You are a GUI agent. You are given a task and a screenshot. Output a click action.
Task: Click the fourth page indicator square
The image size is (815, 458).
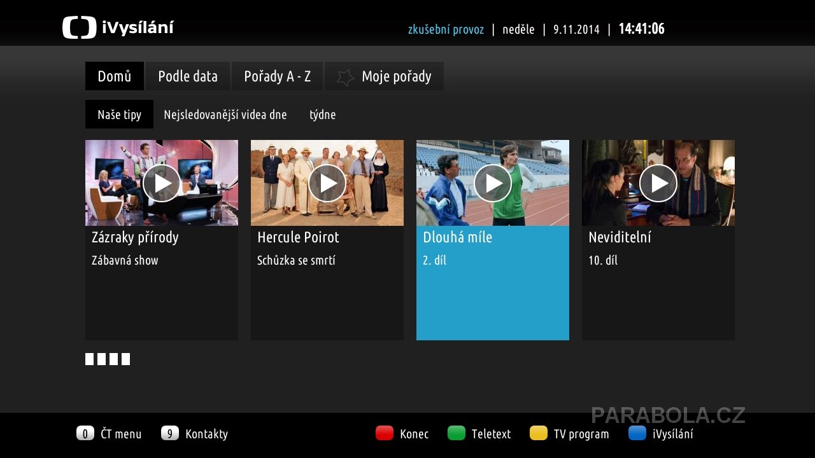pyautogui.click(x=125, y=359)
